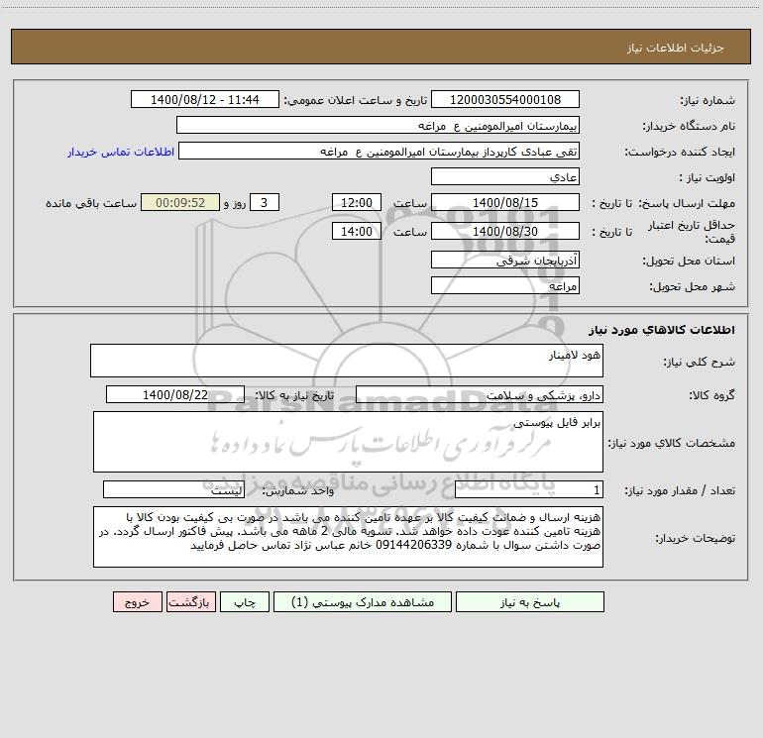
Task: Click the section title 'اطلاعات کالاهای مورد نیاز'
Action: [662, 329]
